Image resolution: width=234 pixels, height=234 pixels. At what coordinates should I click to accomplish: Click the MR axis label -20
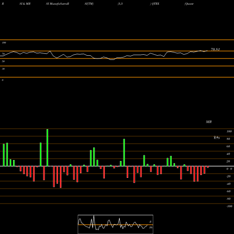(228, 176)
